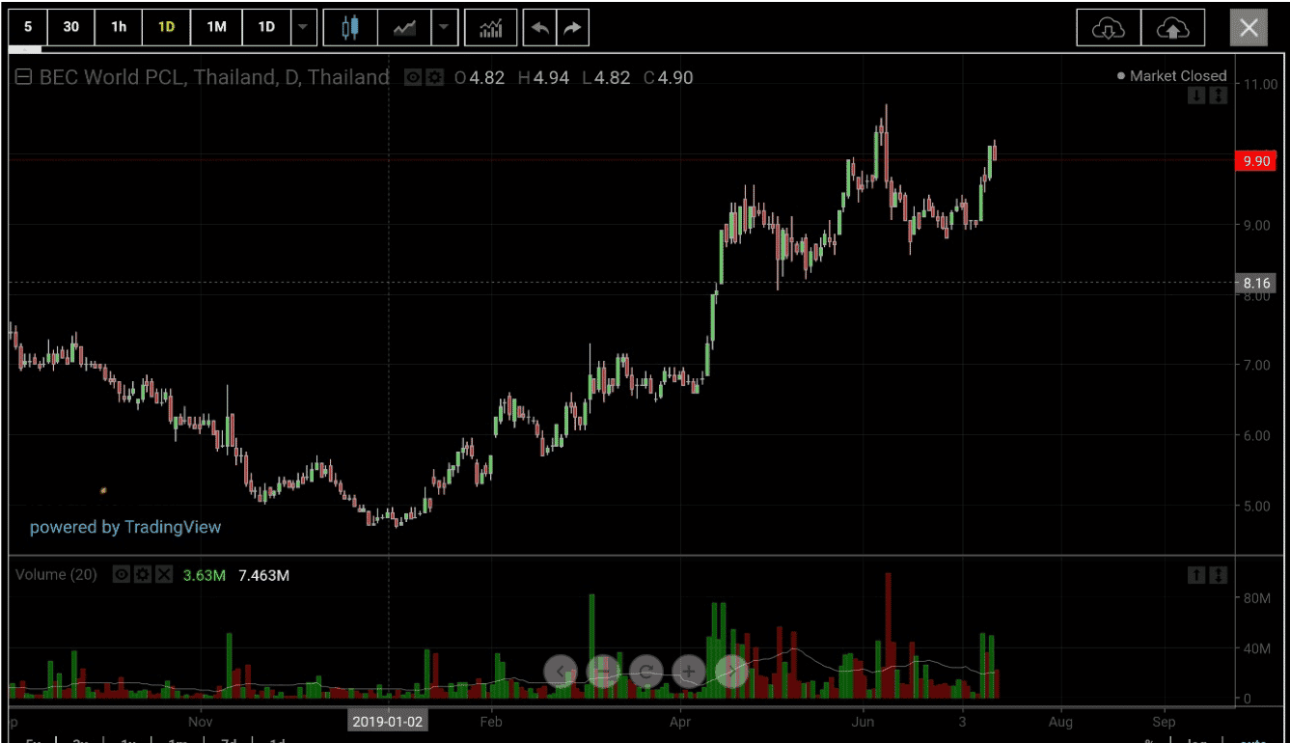
Task: Expand the time interval dropdown arrow
Action: pos(304,27)
